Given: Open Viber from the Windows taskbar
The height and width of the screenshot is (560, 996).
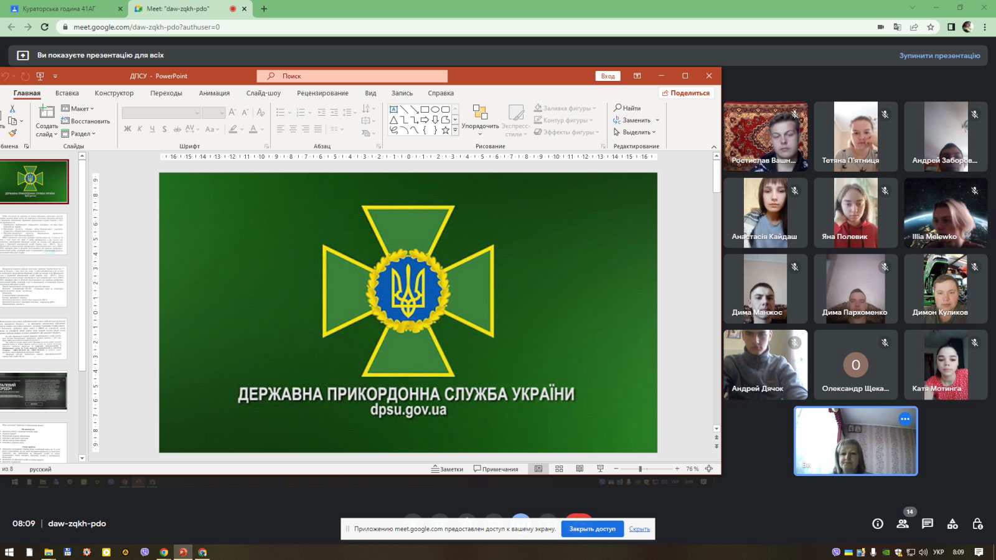Looking at the screenshot, I should pos(145,552).
